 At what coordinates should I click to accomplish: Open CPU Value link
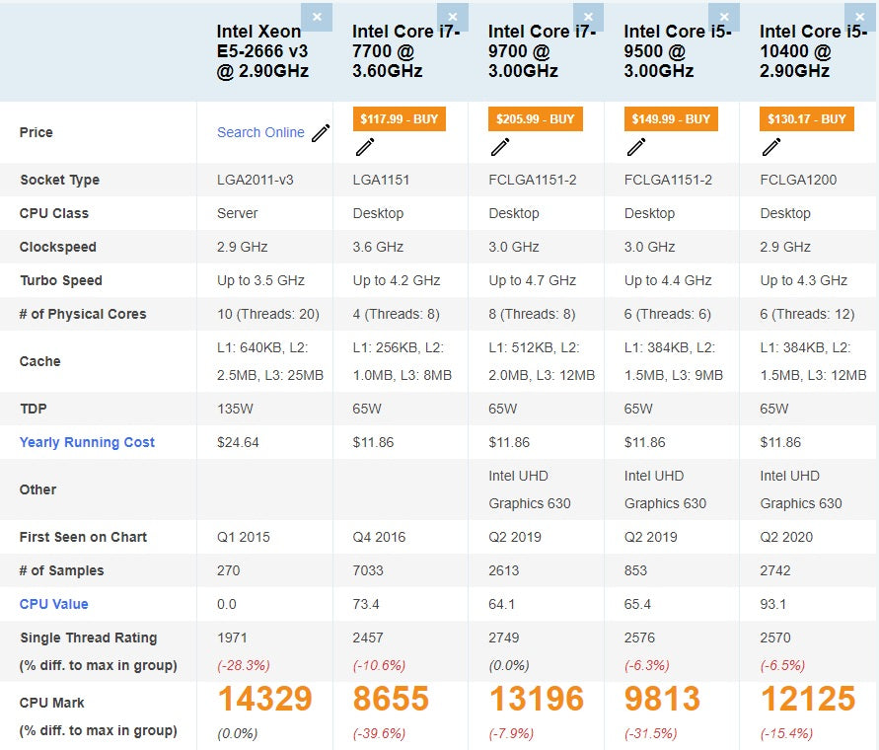pos(54,604)
